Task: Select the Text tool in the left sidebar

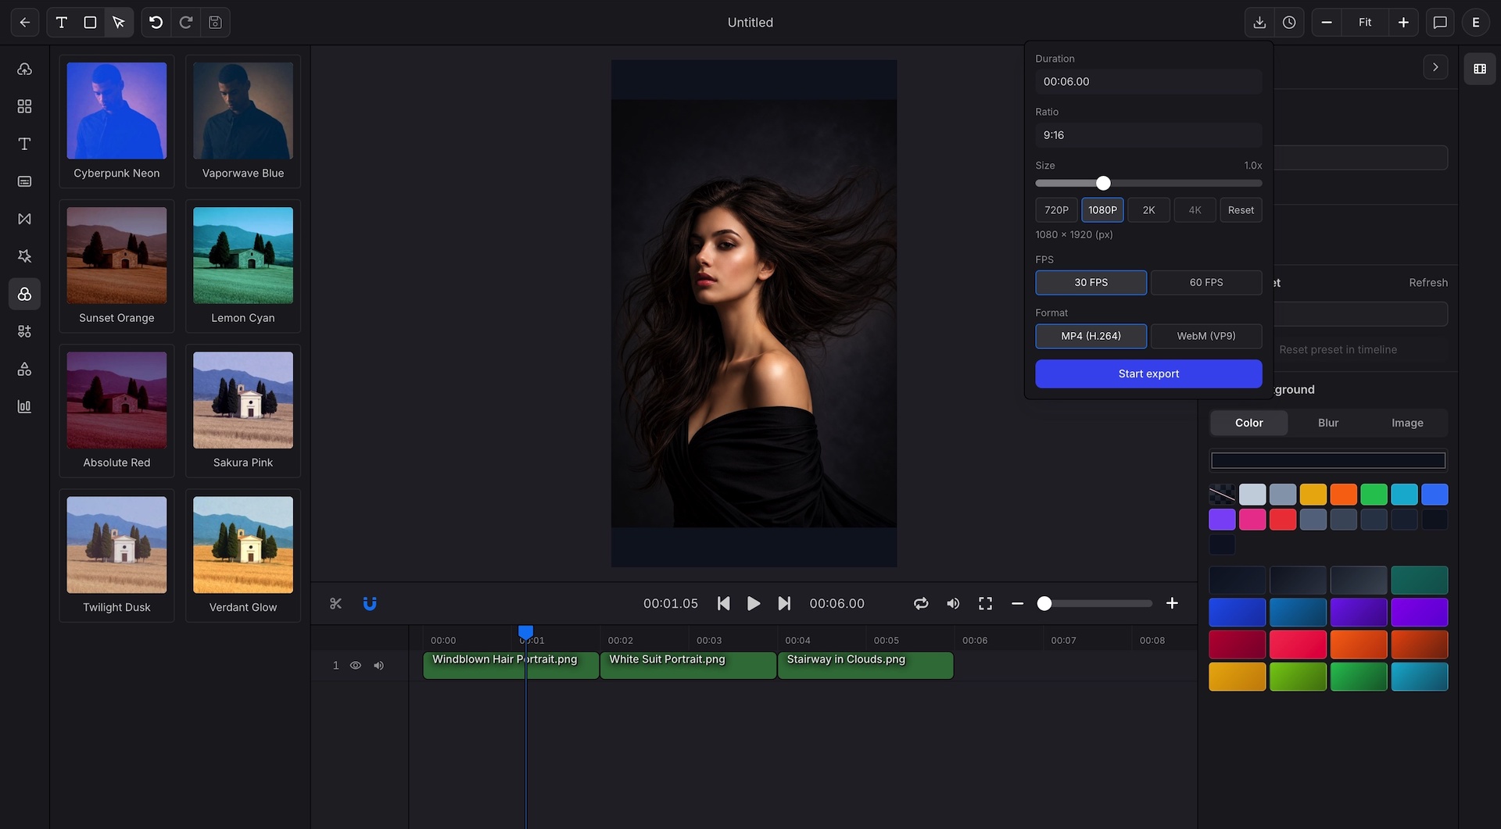Action: (24, 144)
